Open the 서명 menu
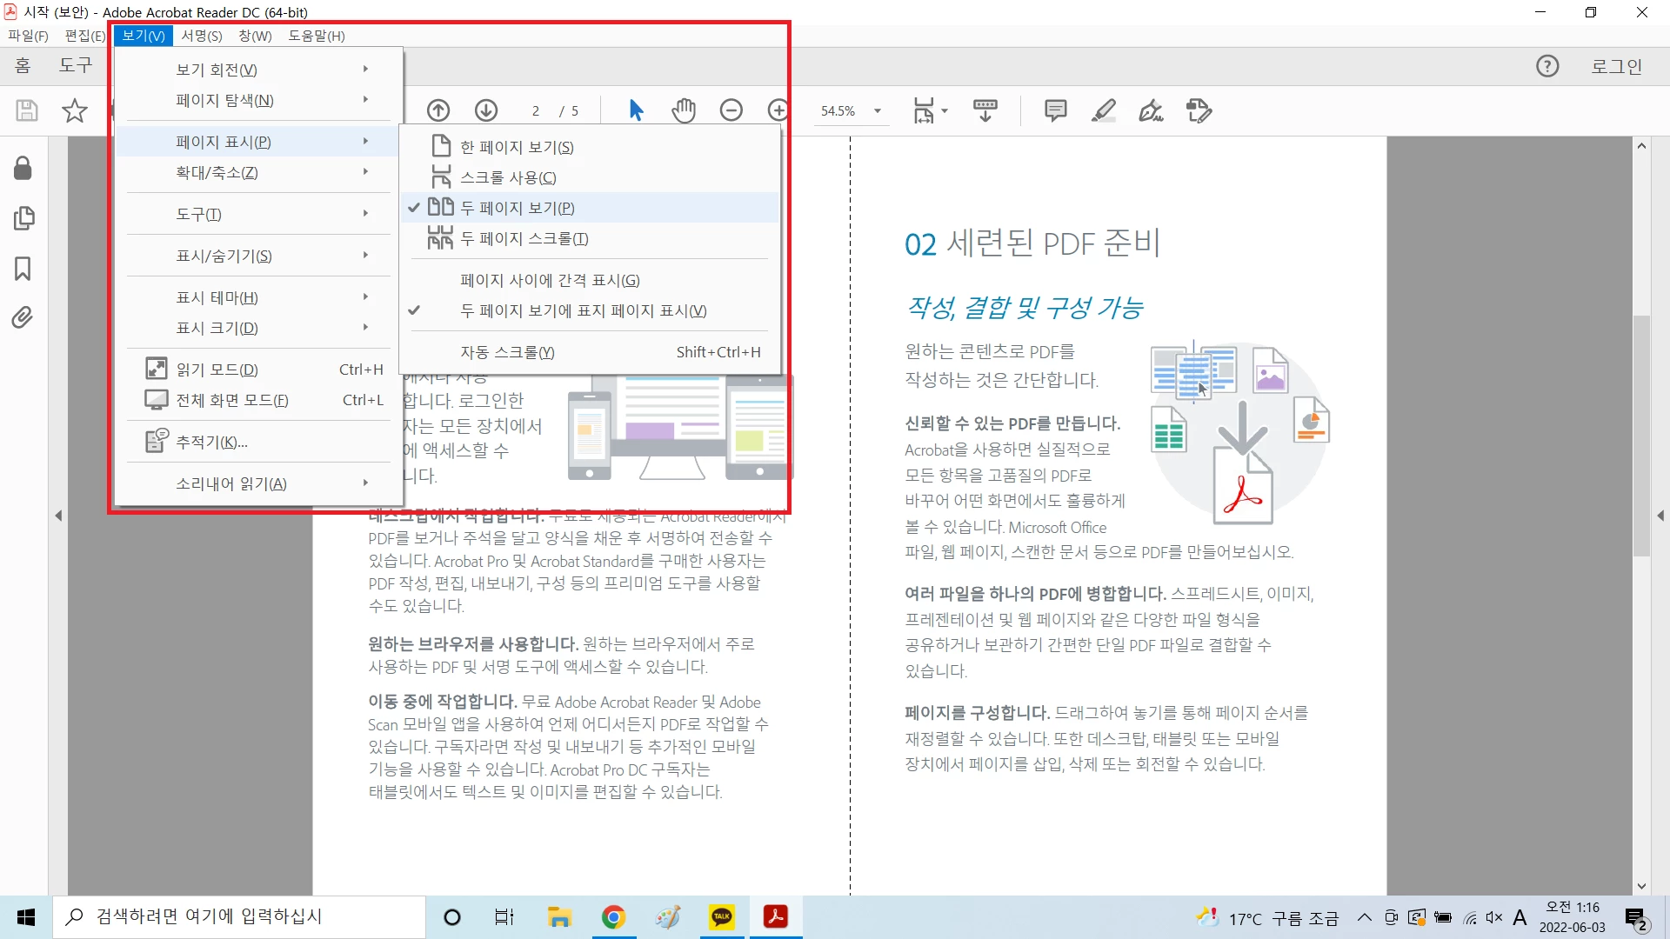Image resolution: width=1670 pixels, height=939 pixels. pyautogui.click(x=201, y=36)
